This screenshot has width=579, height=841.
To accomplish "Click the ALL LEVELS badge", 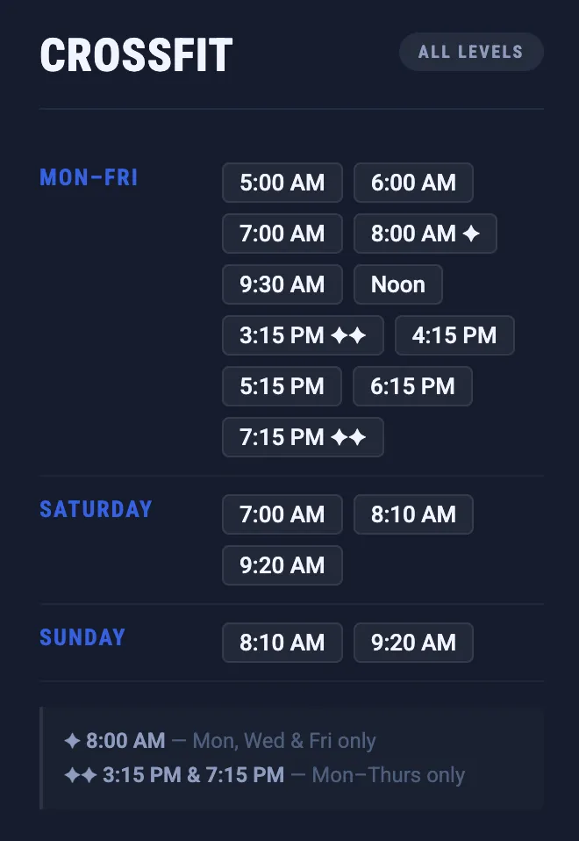I will 471,52.
